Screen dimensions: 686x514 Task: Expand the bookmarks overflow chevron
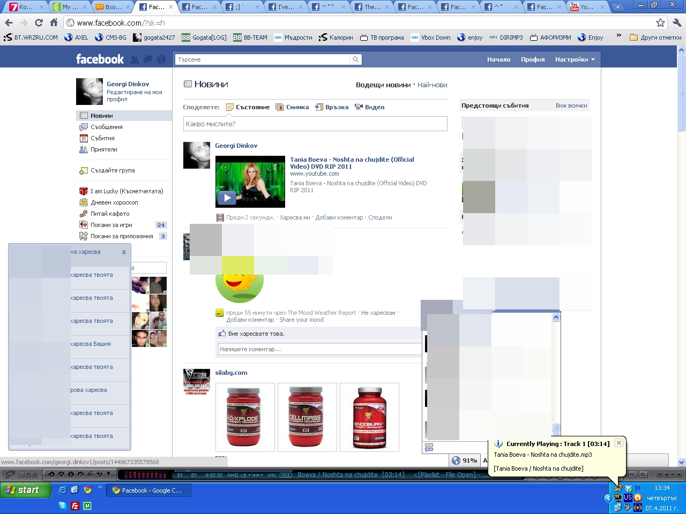click(618, 37)
